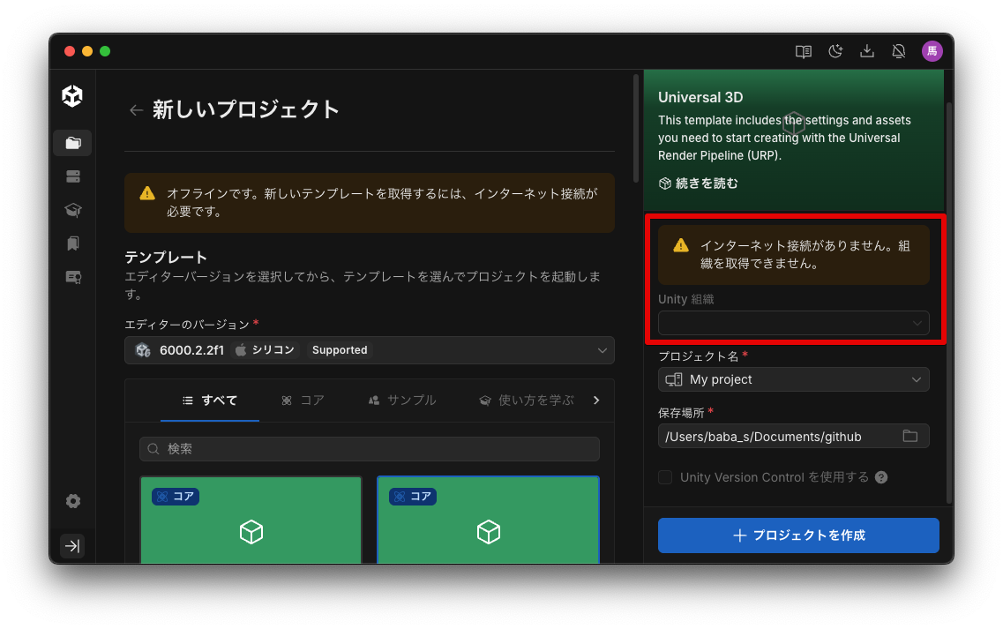Click the プロジェクトを作成 button
Image resolution: width=1003 pixels, height=629 pixels.
(x=798, y=535)
